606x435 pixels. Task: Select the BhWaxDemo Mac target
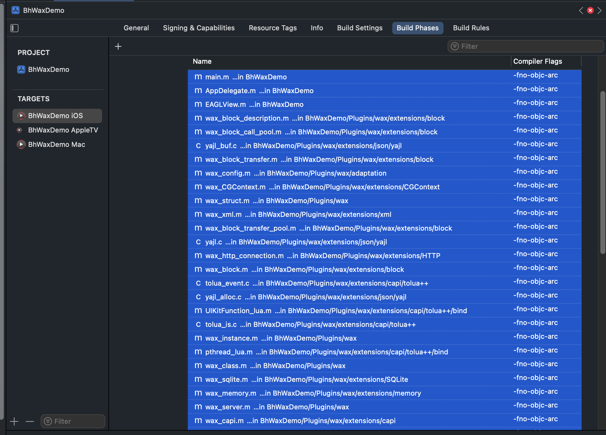pyautogui.click(x=57, y=145)
